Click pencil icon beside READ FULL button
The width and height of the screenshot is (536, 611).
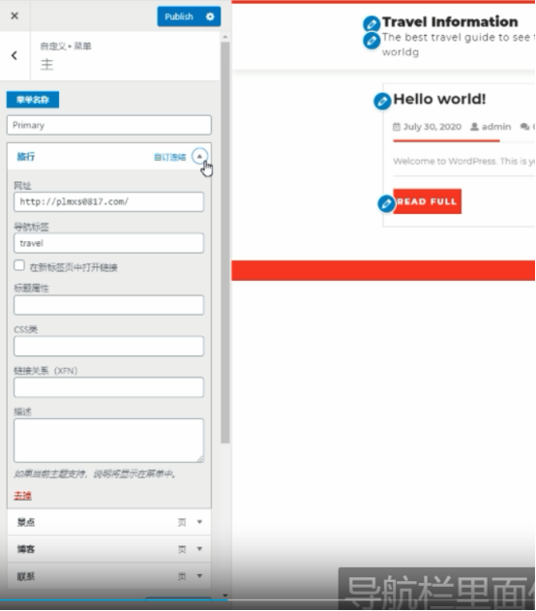click(386, 203)
